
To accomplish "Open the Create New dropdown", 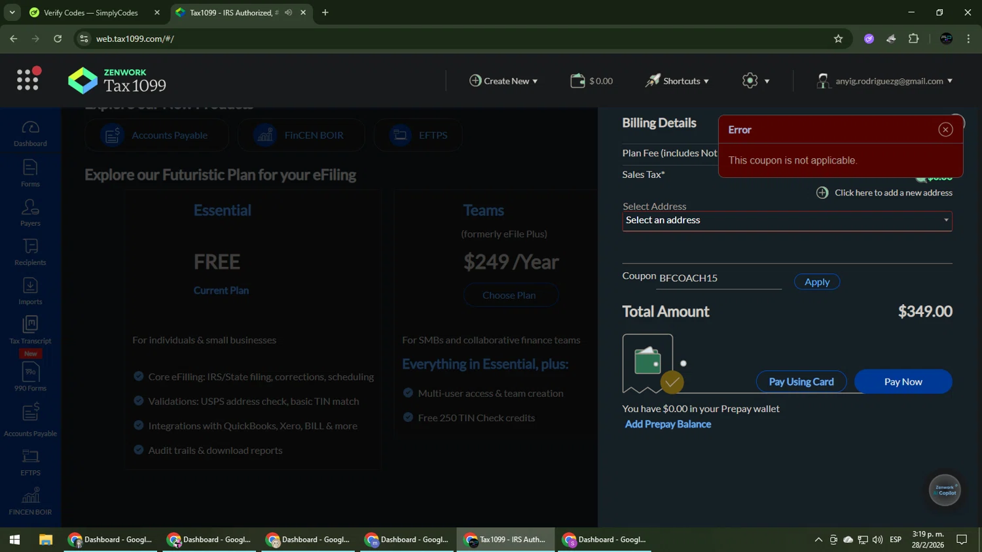I will click(503, 81).
